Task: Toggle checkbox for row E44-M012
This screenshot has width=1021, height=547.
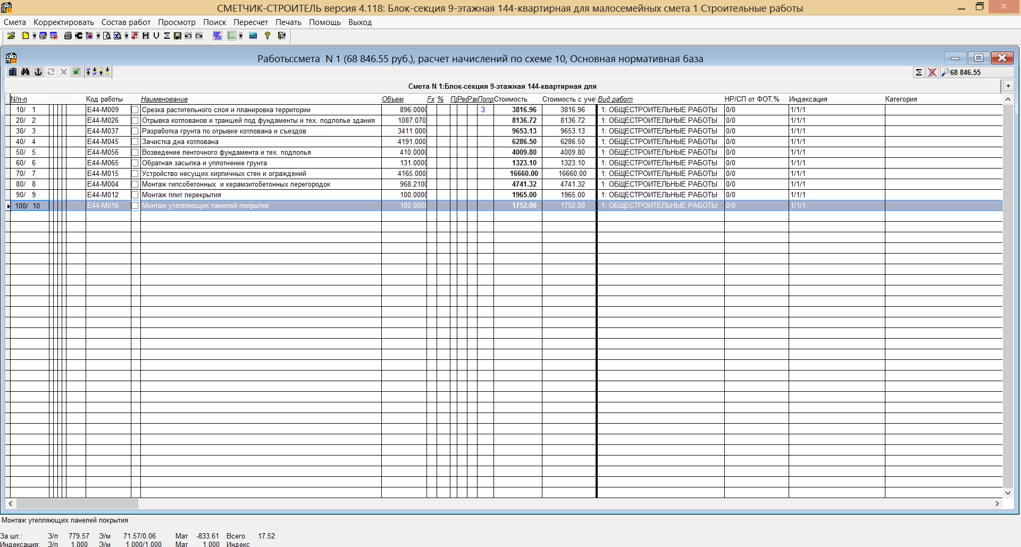Action: point(135,195)
